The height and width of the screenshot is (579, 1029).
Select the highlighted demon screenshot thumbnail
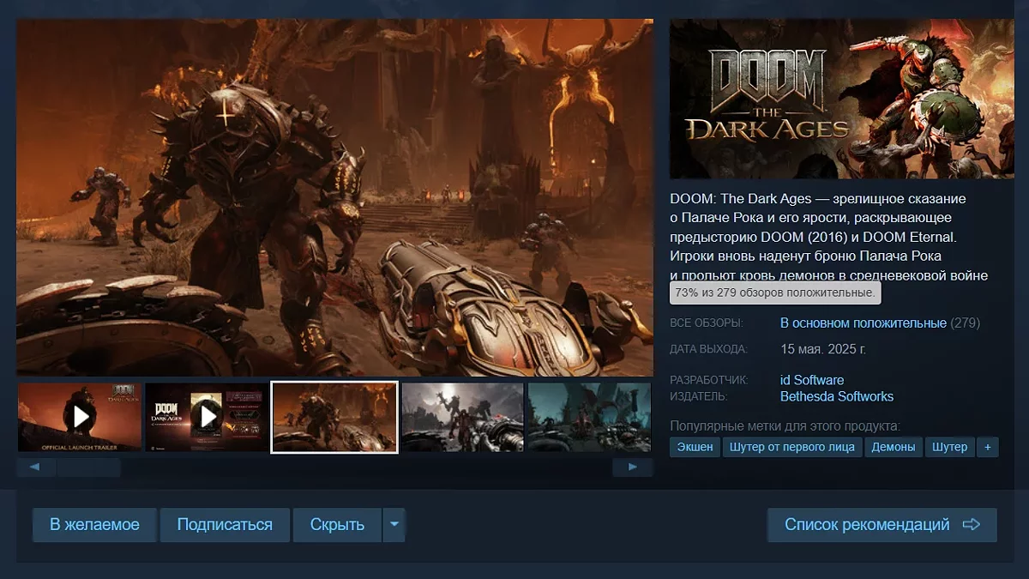(x=334, y=417)
